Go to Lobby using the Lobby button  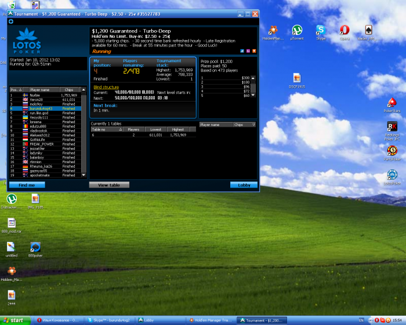coord(244,185)
